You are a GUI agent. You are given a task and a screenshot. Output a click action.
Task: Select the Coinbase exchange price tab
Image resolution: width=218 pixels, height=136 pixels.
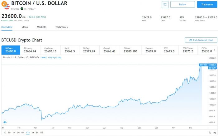point(50,50)
